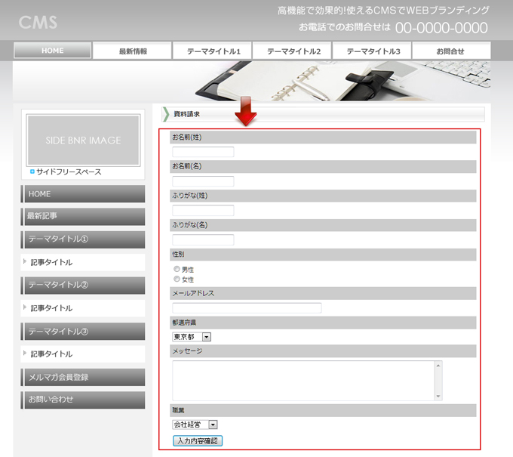Click the メルマガ会員登録 sidebar button

click(x=83, y=377)
